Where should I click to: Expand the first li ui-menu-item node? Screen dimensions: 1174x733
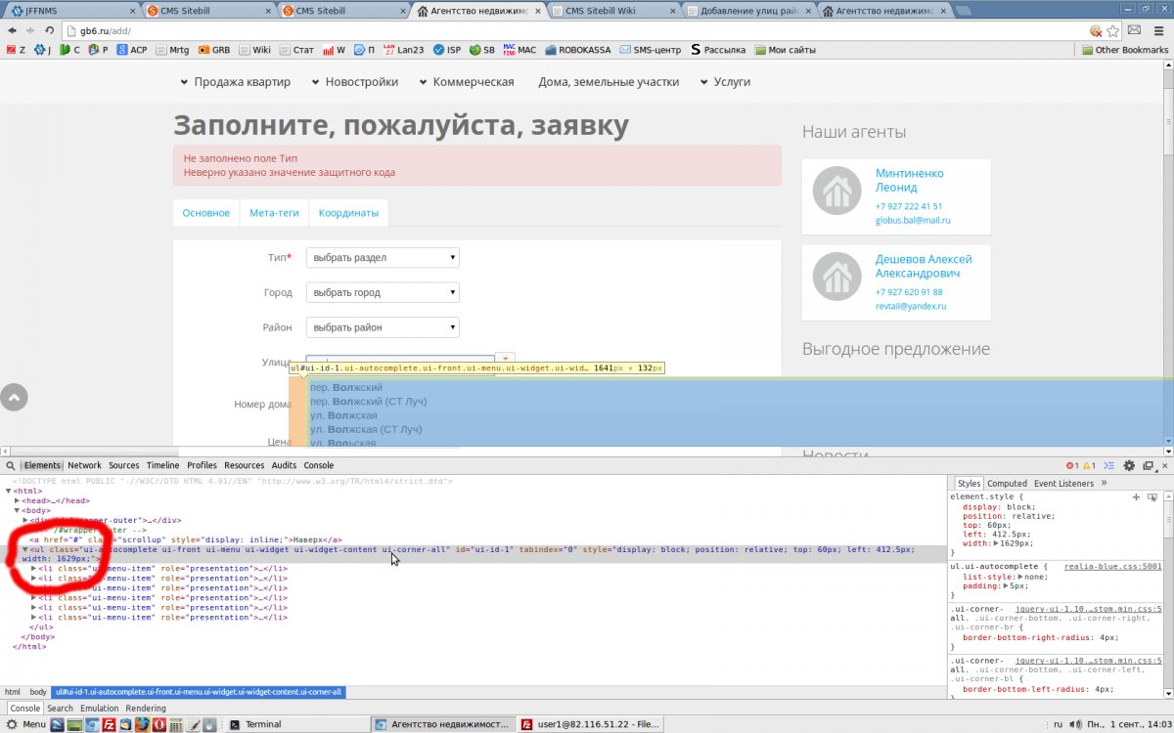click(34, 568)
